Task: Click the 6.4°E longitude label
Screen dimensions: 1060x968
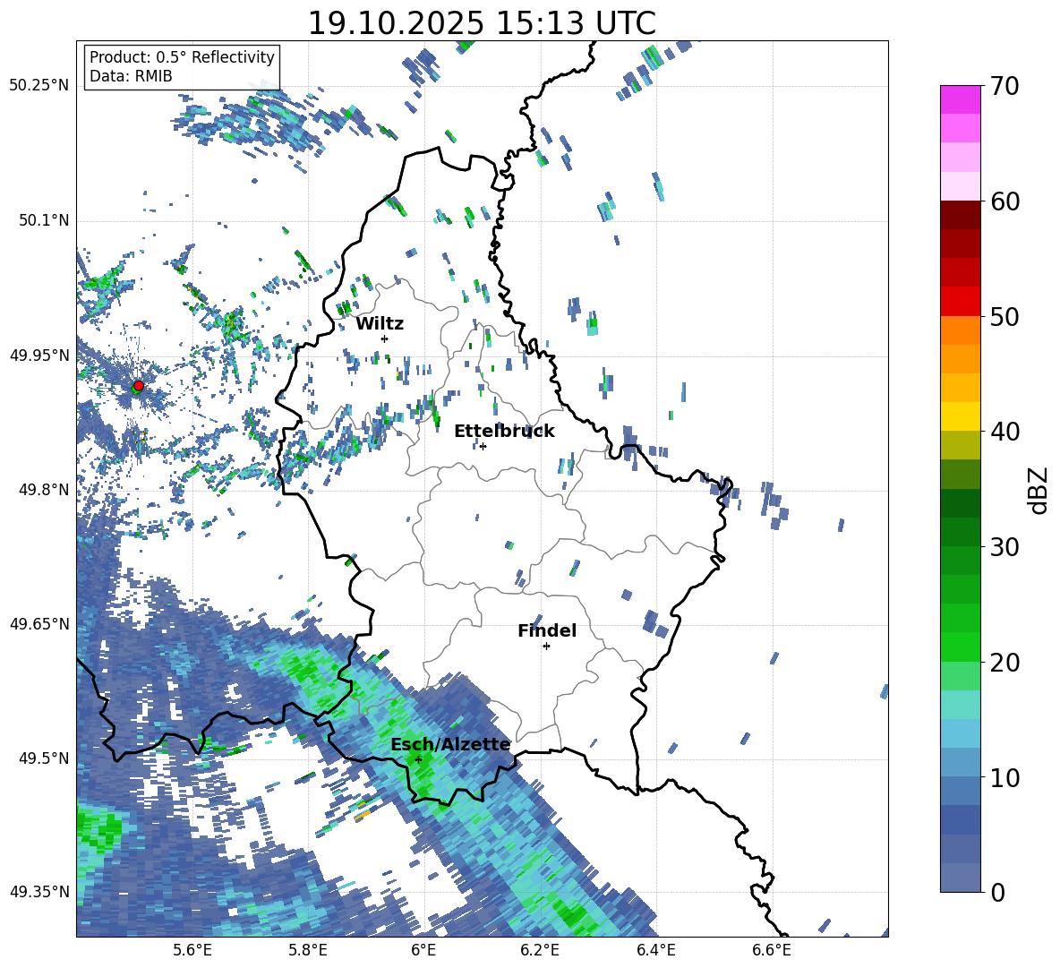Action: point(656,950)
